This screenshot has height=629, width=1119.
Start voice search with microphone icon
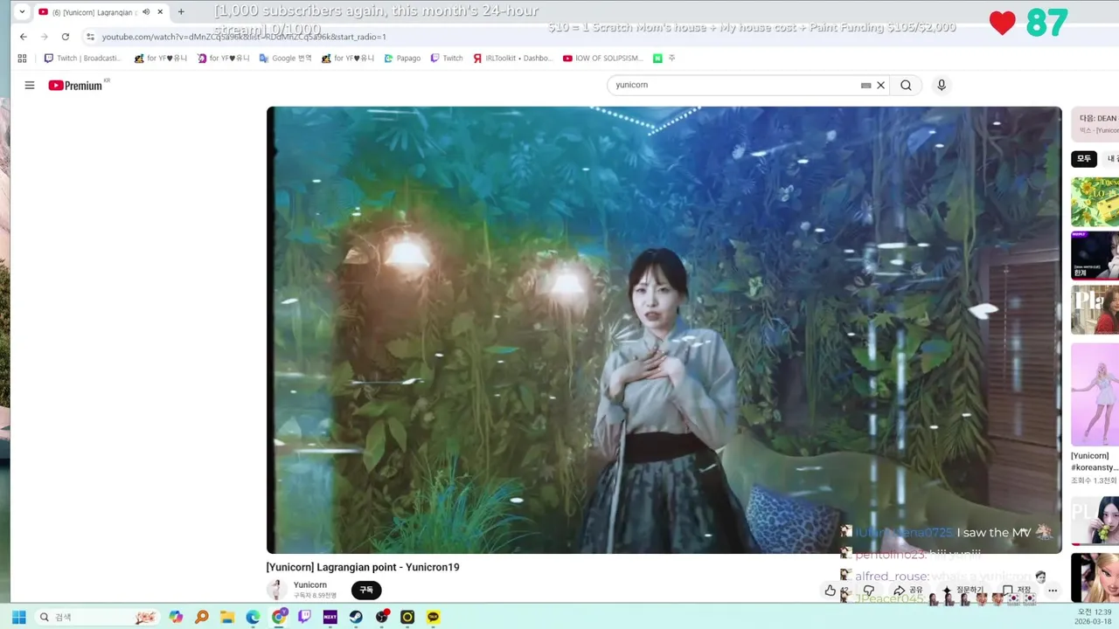942,85
